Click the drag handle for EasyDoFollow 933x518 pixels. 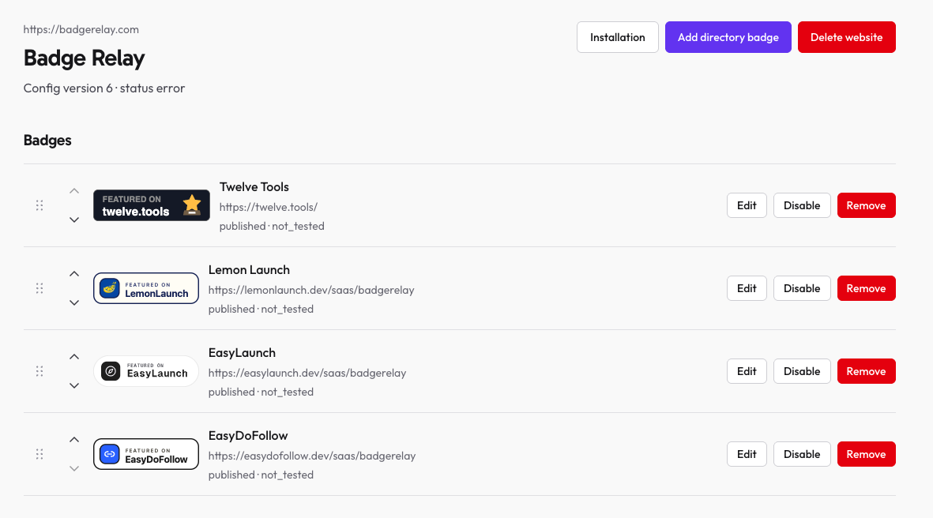pyautogui.click(x=40, y=454)
